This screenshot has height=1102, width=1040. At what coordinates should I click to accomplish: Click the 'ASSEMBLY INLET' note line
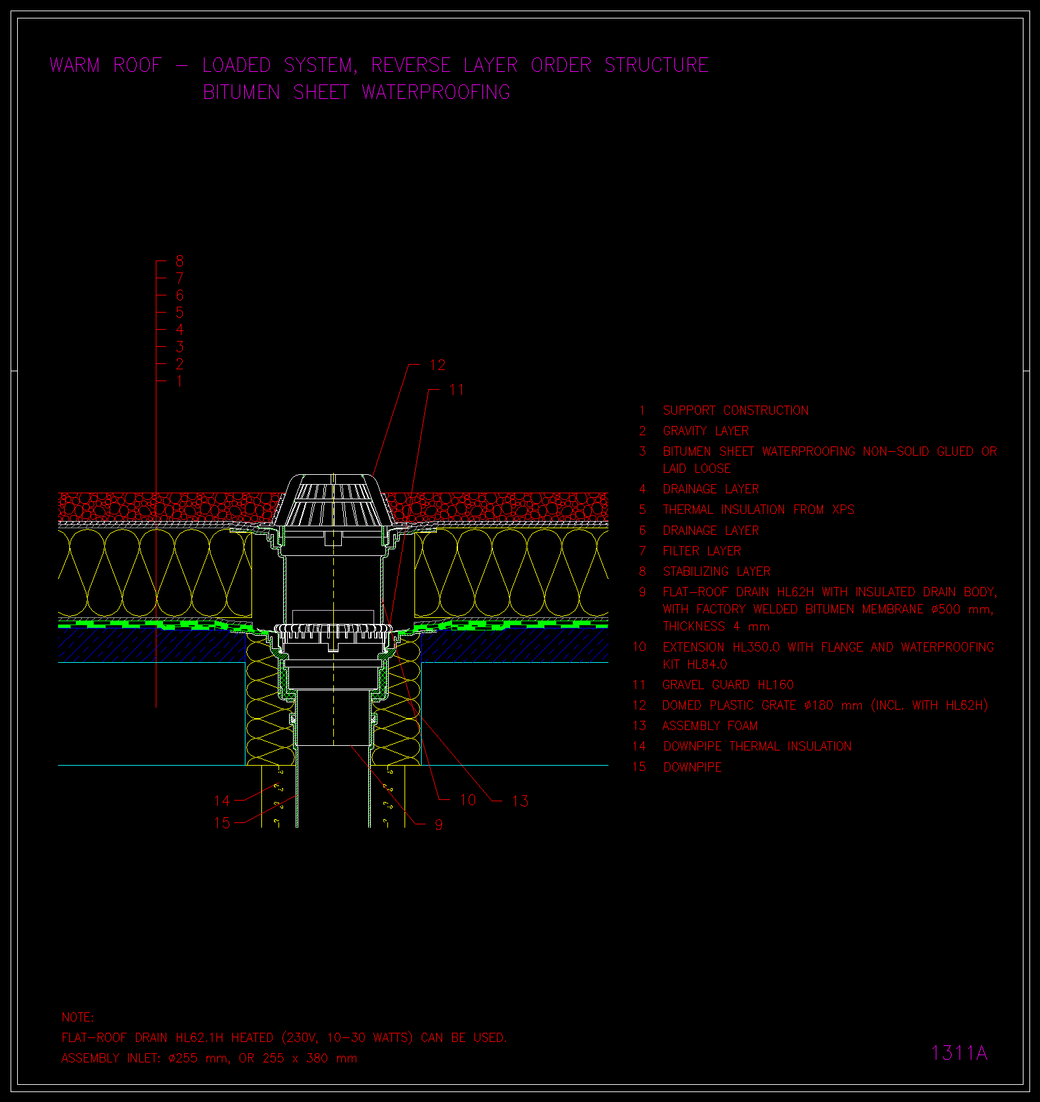click(x=209, y=1058)
